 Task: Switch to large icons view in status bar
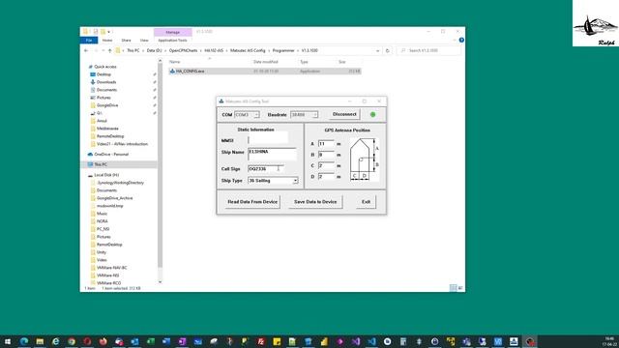point(460,288)
